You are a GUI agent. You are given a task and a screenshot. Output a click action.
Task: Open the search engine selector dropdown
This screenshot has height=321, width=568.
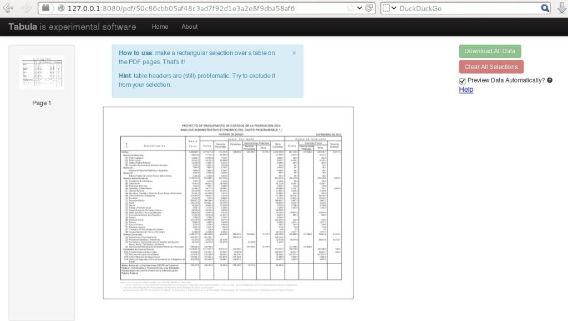click(x=390, y=8)
